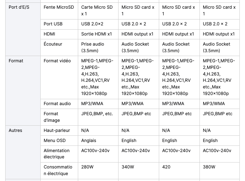Select the "Format vidéo" row label

(x=57, y=61)
